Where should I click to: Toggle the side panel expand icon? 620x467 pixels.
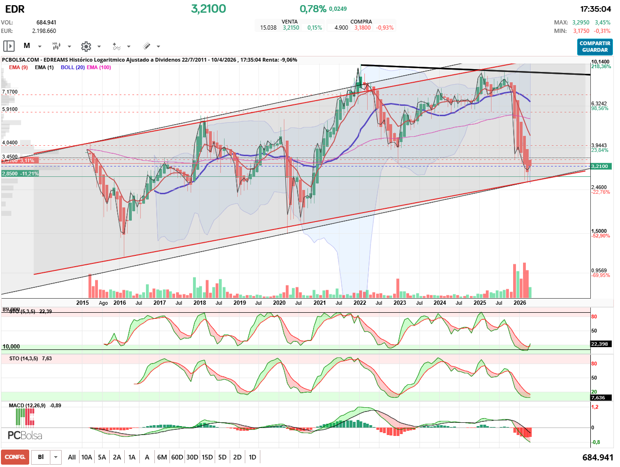(x=9, y=46)
